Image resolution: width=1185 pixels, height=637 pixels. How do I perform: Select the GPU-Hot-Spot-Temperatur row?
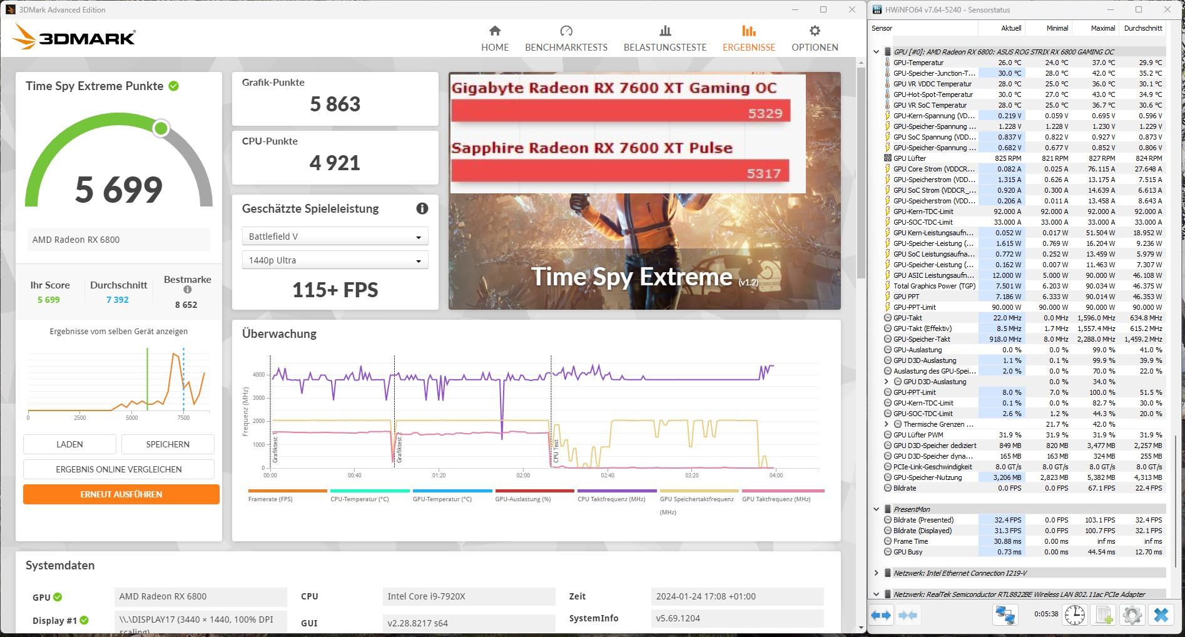(1024, 94)
